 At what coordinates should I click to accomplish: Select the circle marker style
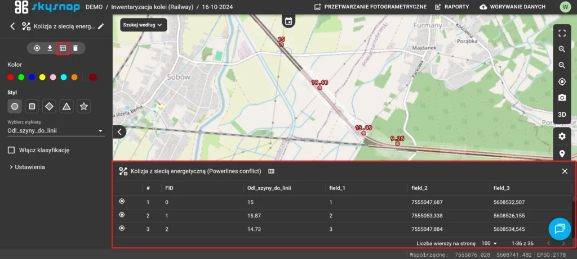point(15,106)
